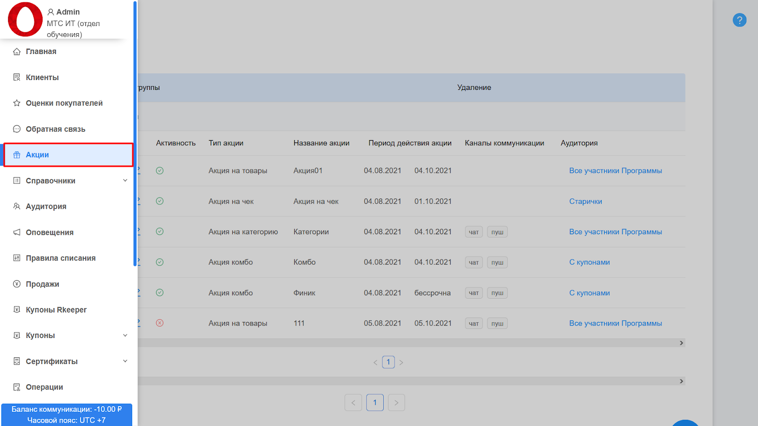Click bottom pagination next button

pyautogui.click(x=397, y=402)
